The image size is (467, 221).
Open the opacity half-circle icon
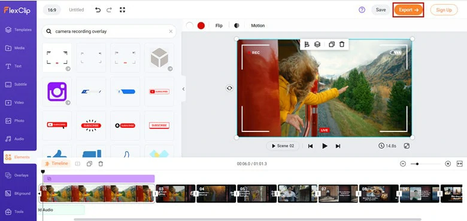point(236,26)
